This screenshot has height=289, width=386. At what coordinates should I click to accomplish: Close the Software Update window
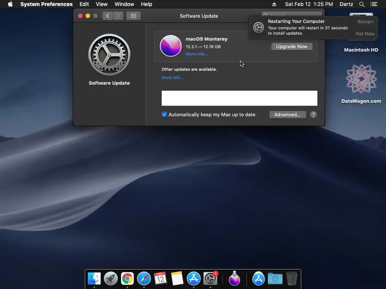click(x=80, y=16)
